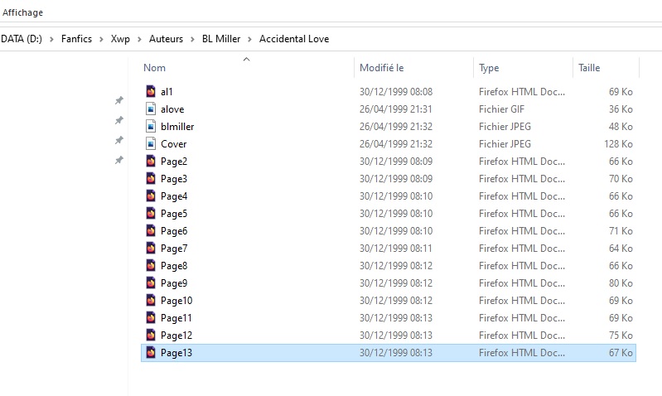This screenshot has width=662, height=396.
Task: Click the Firefox icon beside Page13
Action: pos(151,352)
